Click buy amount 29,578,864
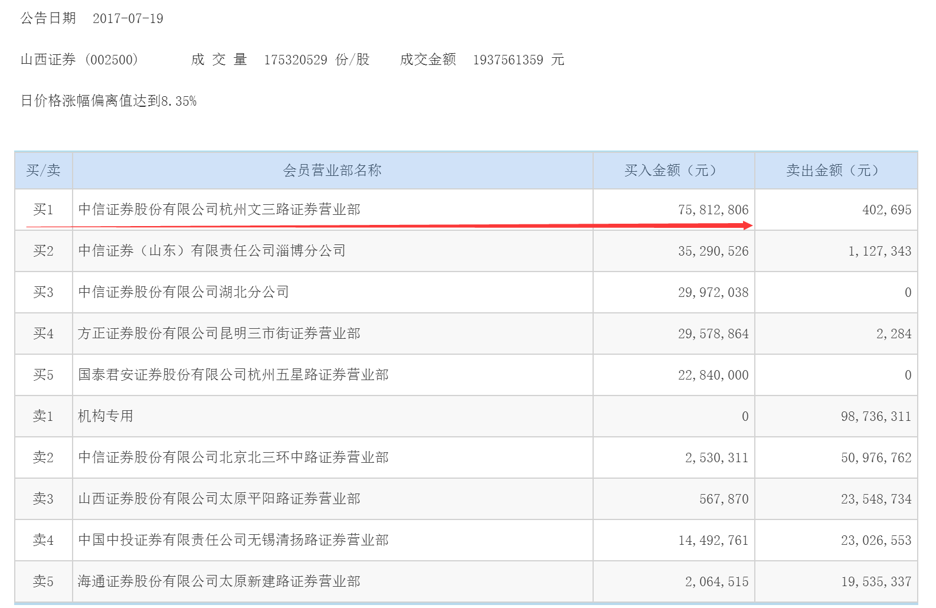This screenshot has height=608, width=936. 713,334
